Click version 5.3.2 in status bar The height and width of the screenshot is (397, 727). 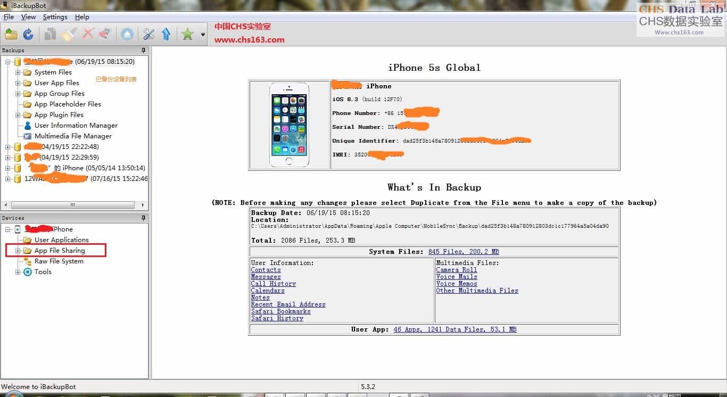[x=368, y=387]
